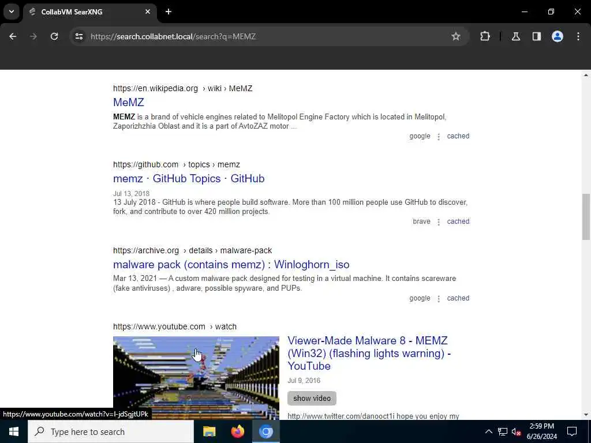Image resolution: width=591 pixels, height=443 pixels.
Task: Click the Jul 13, 2018 date text
Action: pyautogui.click(x=131, y=194)
